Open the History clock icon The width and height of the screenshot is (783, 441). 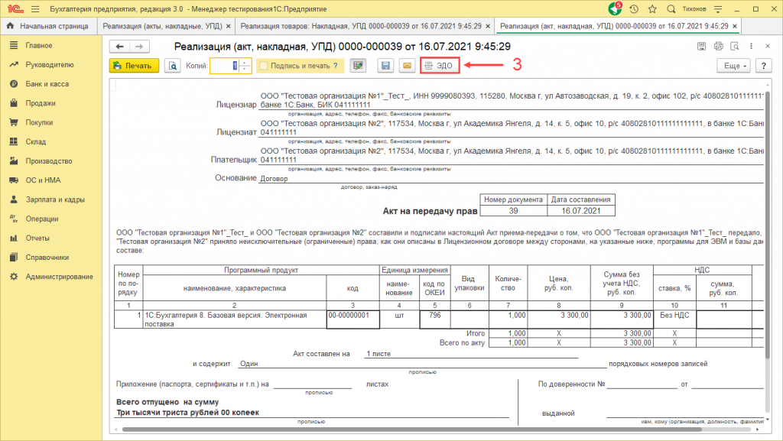(634, 9)
